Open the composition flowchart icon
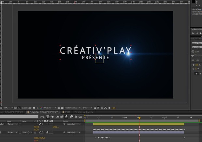Image resolution: width=202 pixels, height=142 pixels. (106, 108)
